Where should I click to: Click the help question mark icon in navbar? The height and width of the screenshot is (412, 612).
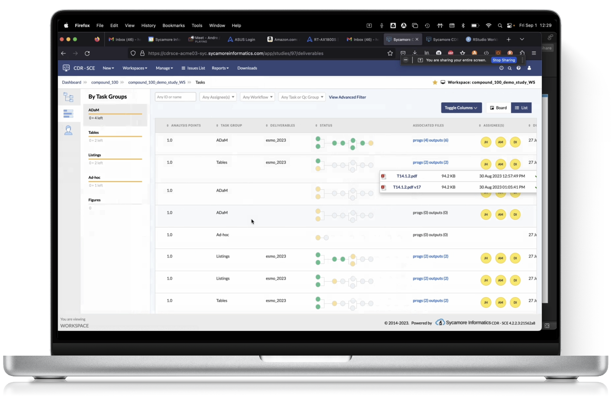coord(519,68)
